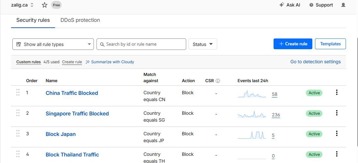This screenshot has width=358, height=163.
Task: Grab drag handle for China Traffic Blocked
Action: (x=18, y=93)
